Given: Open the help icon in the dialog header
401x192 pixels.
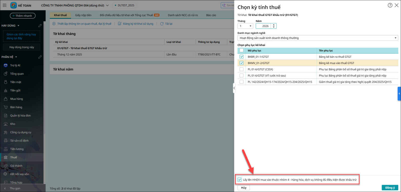Looking at the screenshot, I should [390, 5].
